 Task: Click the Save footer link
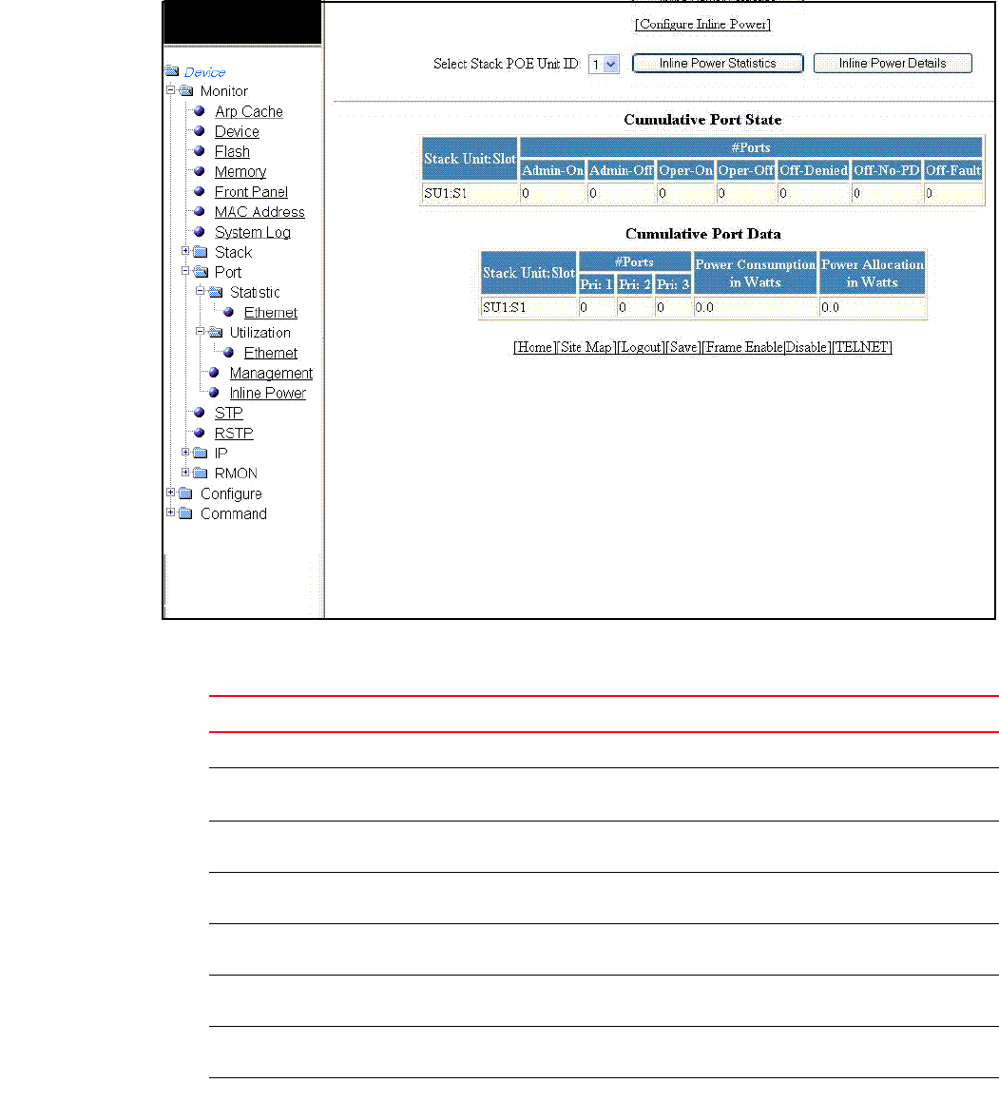click(683, 347)
